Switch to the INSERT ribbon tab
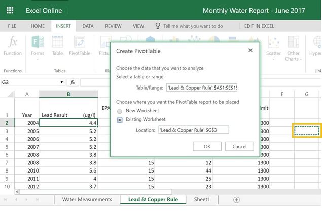The width and height of the screenshot is (322, 214). [63, 26]
